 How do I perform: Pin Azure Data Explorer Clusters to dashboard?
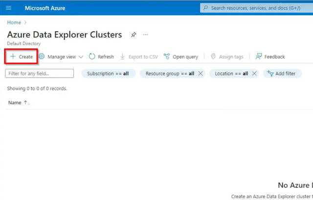(134, 35)
